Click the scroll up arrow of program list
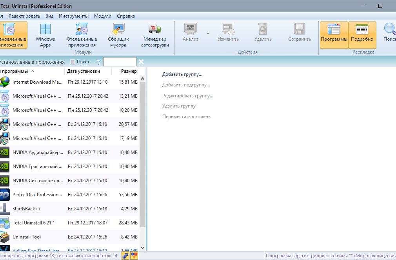The height and width of the screenshot is (260, 396). coord(142,79)
